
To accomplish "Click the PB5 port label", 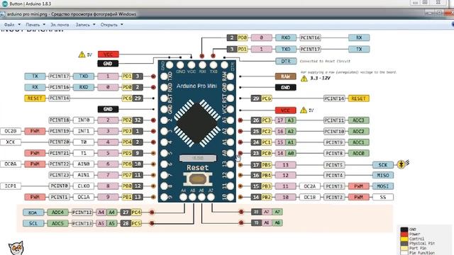I will pos(267,165).
